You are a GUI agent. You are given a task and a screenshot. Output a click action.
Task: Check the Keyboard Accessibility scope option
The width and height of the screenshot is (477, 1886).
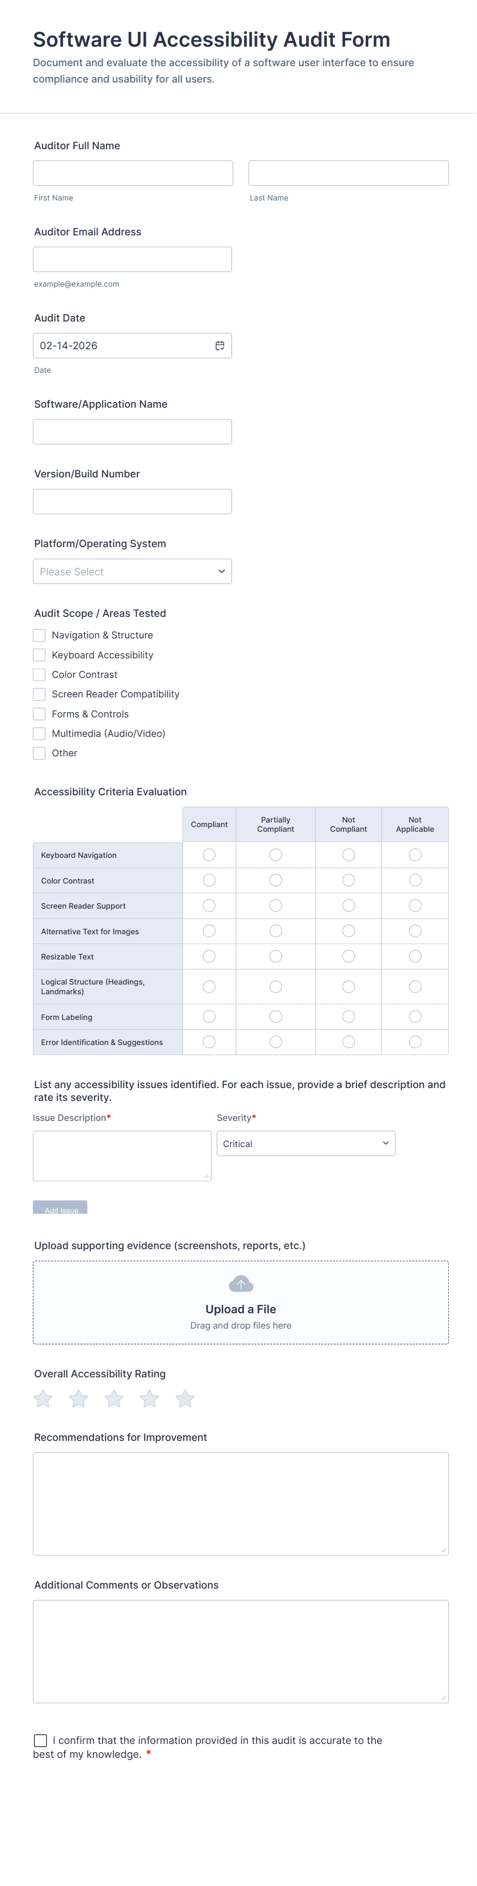click(x=39, y=654)
